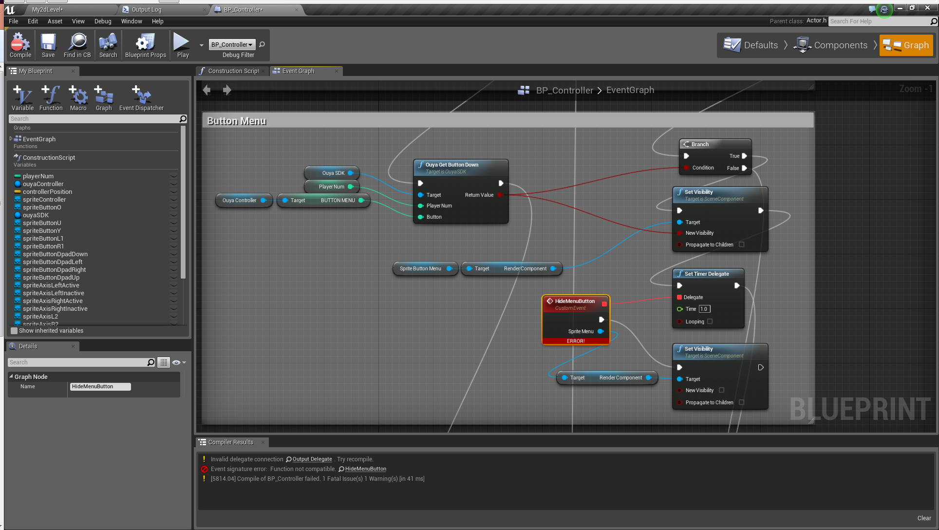The height and width of the screenshot is (530, 939).
Task: Open the BP_Controller debug filter dropdown
Action: point(232,45)
